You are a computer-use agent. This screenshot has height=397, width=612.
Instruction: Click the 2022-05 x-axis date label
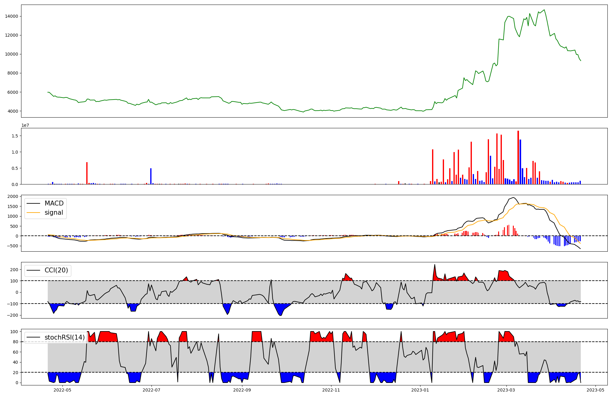point(62,390)
